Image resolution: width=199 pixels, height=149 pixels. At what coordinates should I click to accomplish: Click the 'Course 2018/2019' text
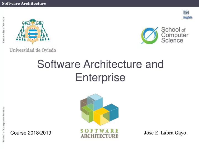pos(31,133)
